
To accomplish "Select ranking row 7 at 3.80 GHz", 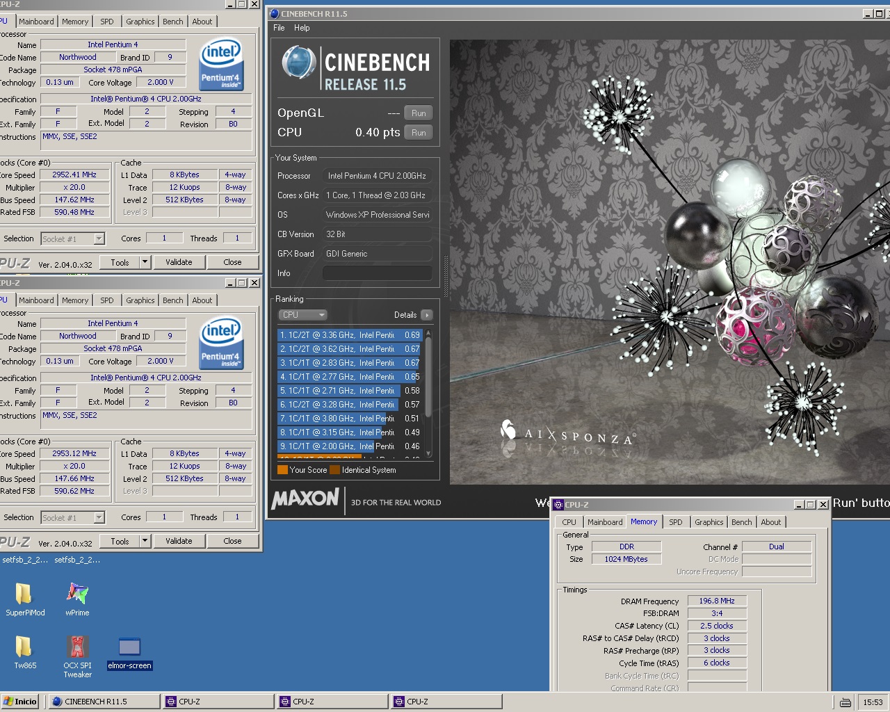I will click(350, 419).
